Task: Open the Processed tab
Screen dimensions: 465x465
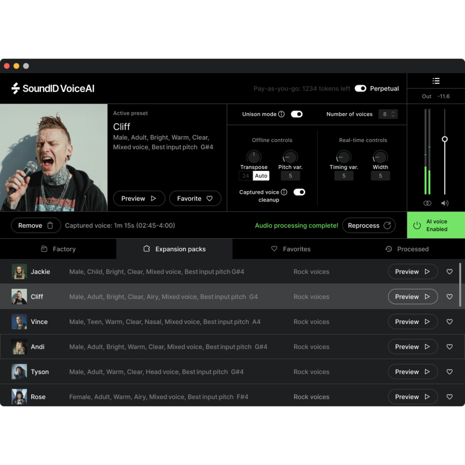Action: [407, 249]
